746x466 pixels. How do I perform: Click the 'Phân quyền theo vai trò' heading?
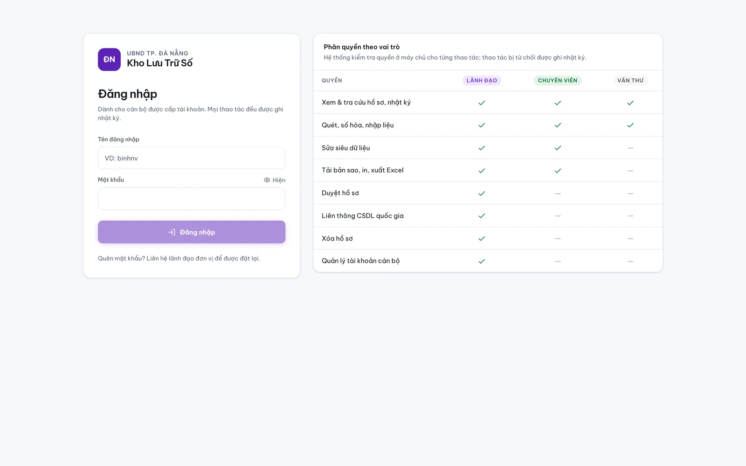(x=362, y=47)
